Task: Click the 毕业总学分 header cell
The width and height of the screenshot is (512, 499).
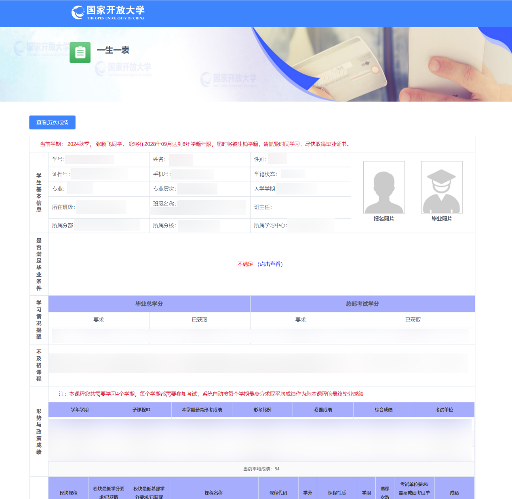Action: pos(149,304)
